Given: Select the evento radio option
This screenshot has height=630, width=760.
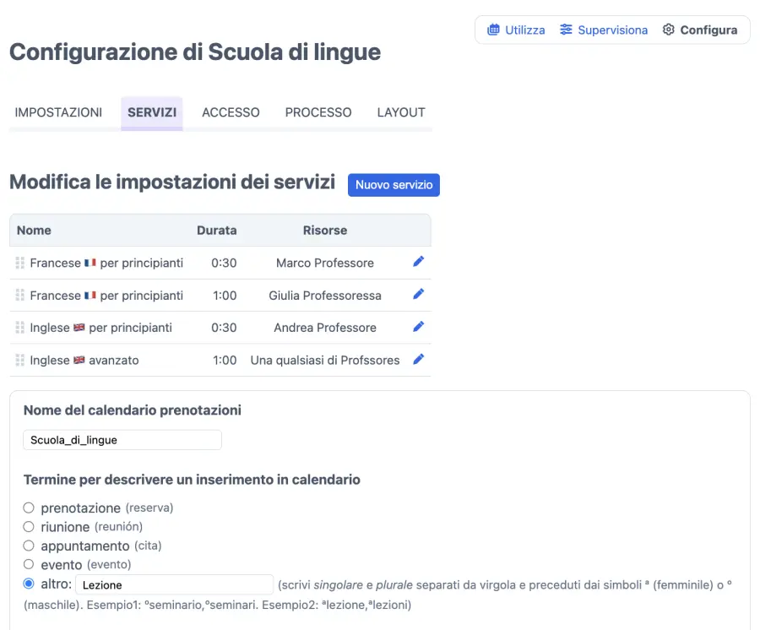Looking at the screenshot, I should 28,563.
